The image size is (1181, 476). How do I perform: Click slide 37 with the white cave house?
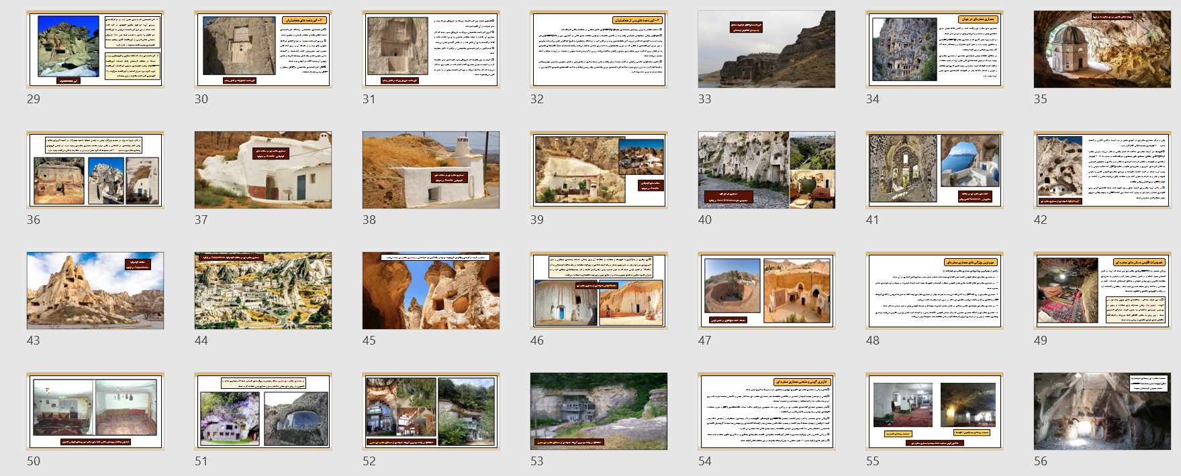[x=263, y=170]
